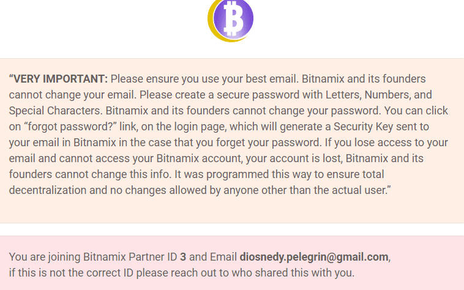This screenshot has width=464, height=290.
Task: Click the Bitnamix purple Bitcoin logo
Action: click(x=231, y=20)
